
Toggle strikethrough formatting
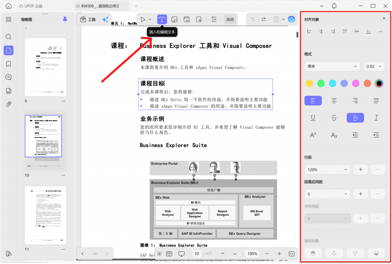[x=334, y=118]
